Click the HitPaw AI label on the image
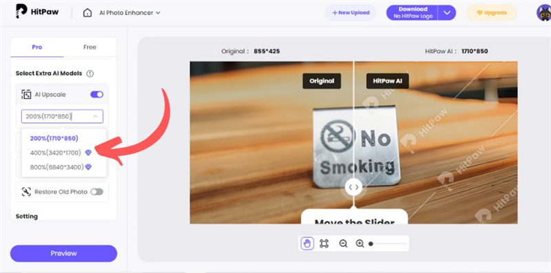The height and width of the screenshot is (273, 551). click(387, 80)
